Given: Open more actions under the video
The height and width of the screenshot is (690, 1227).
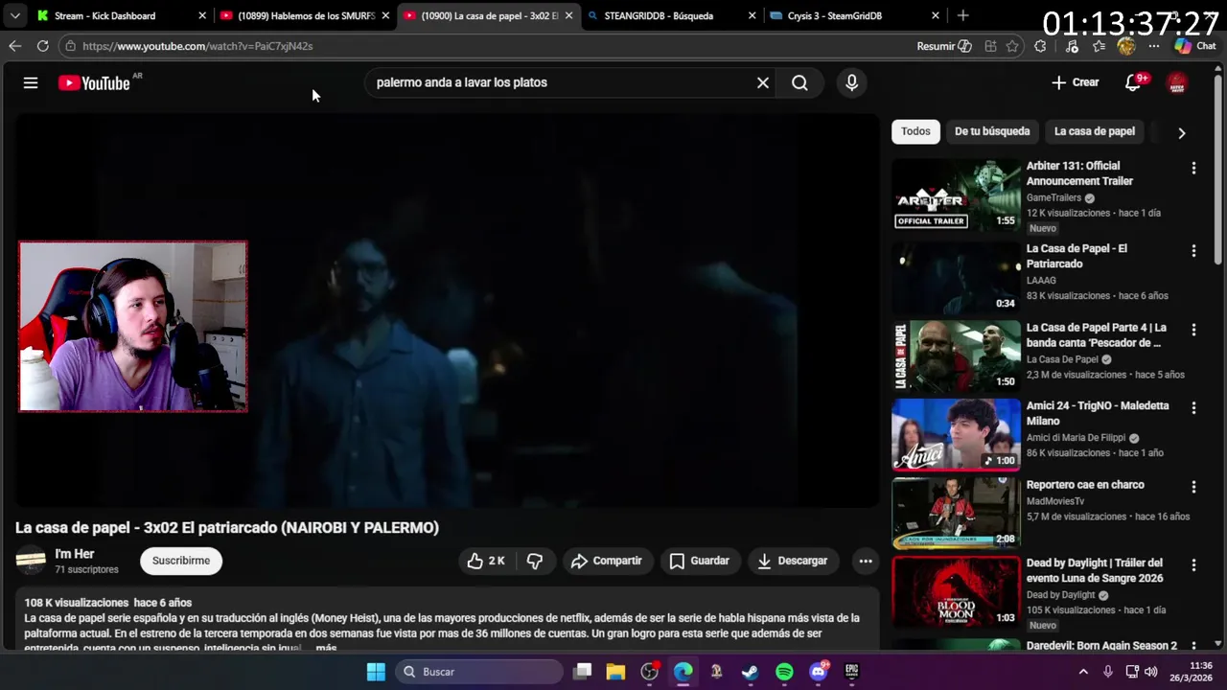Looking at the screenshot, I should [x=866, y=561].
